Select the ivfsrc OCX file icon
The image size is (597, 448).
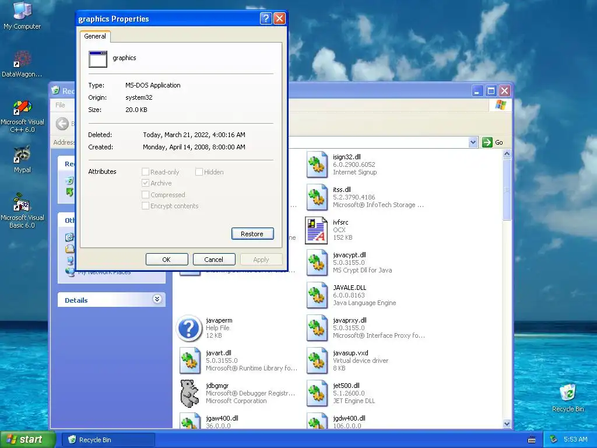(x=317, y=230)
